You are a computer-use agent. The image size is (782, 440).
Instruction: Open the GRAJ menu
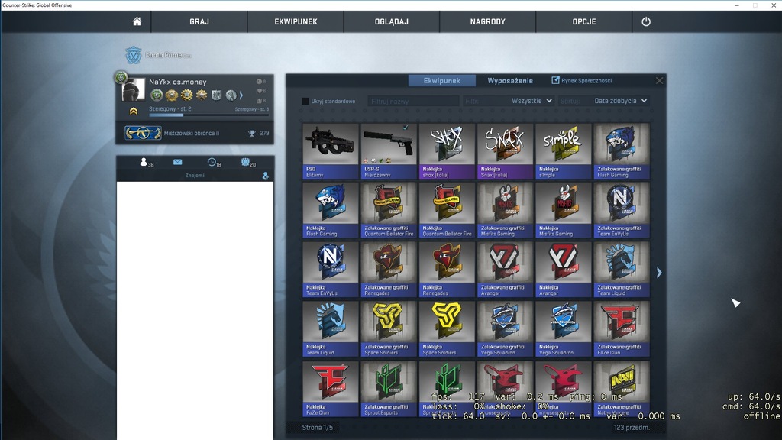(x=199, y=21)
